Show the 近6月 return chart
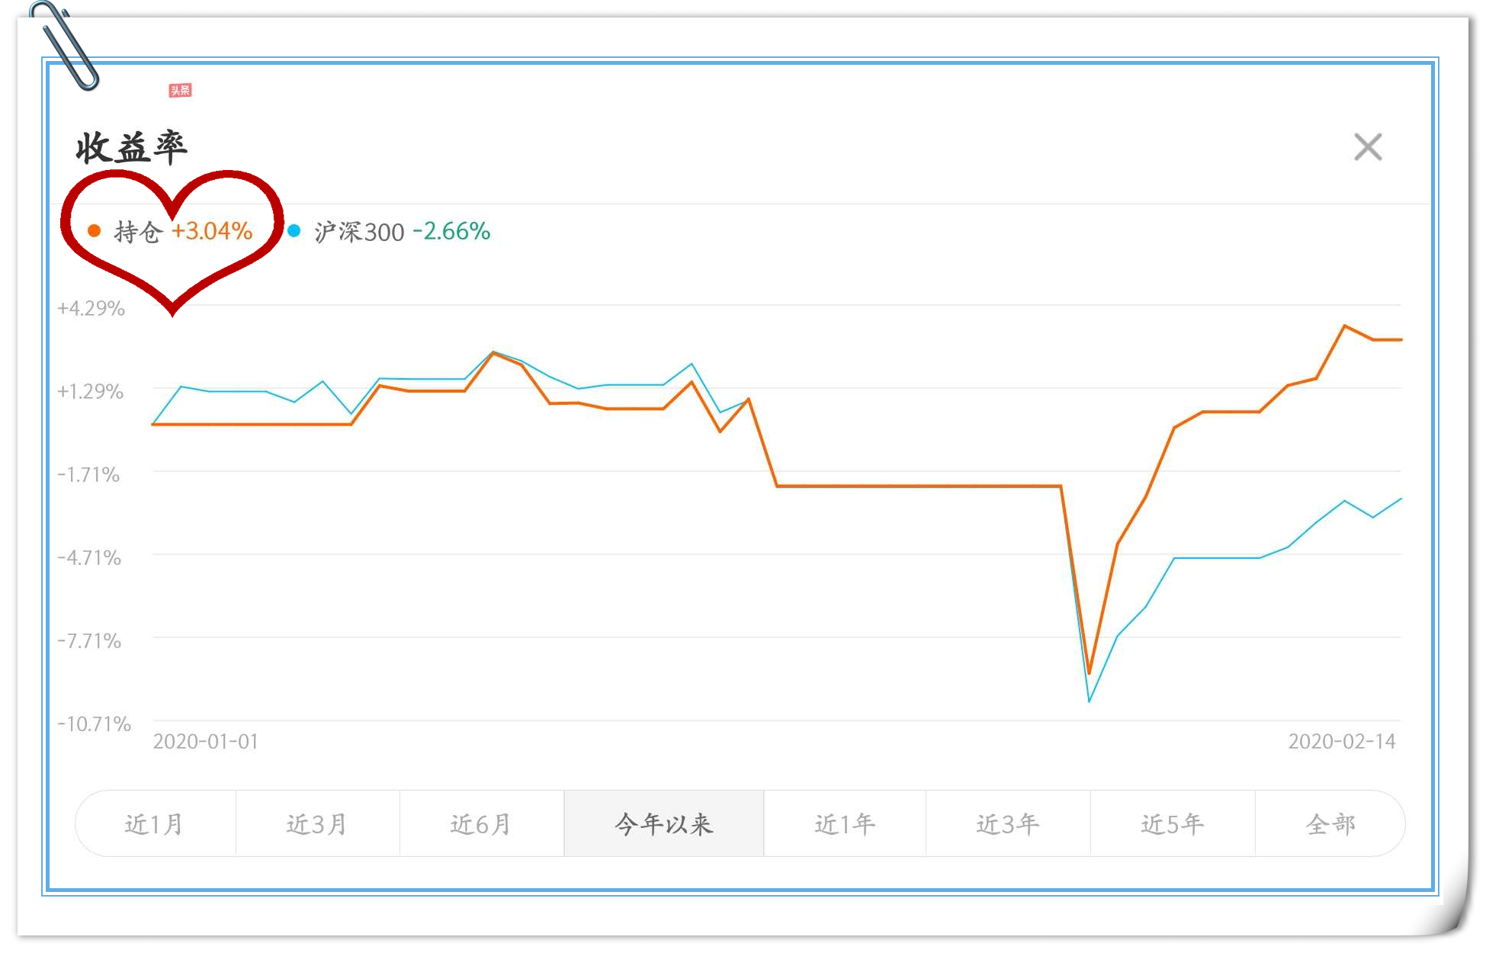The width and height of the screenshot is (1486, 953). [x=481, y=824]
